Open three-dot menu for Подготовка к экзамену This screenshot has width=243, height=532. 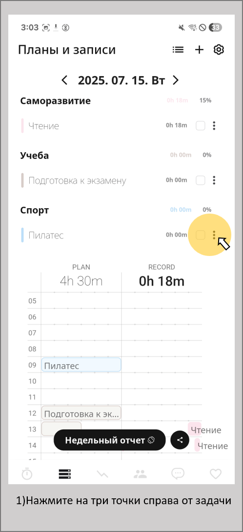214,180
